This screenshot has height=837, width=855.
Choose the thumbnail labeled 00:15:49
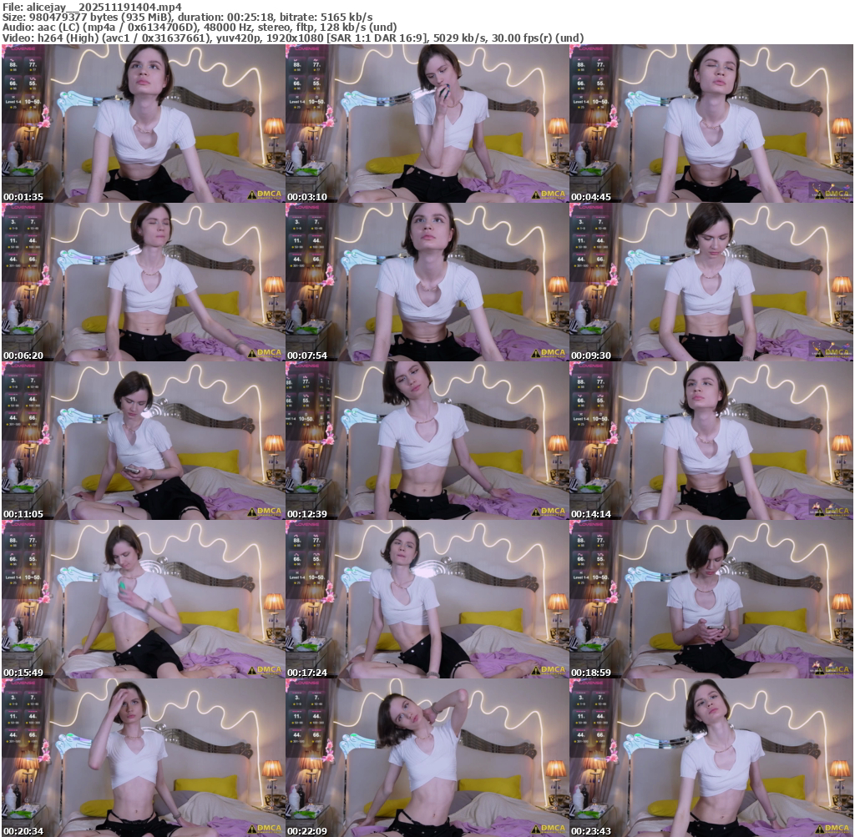click(143, 599)
